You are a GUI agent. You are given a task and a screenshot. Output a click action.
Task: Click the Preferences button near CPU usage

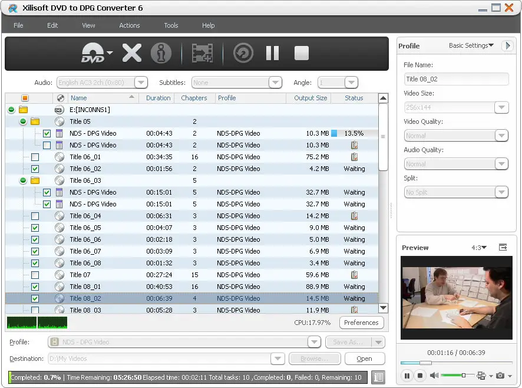click(361, 323)
